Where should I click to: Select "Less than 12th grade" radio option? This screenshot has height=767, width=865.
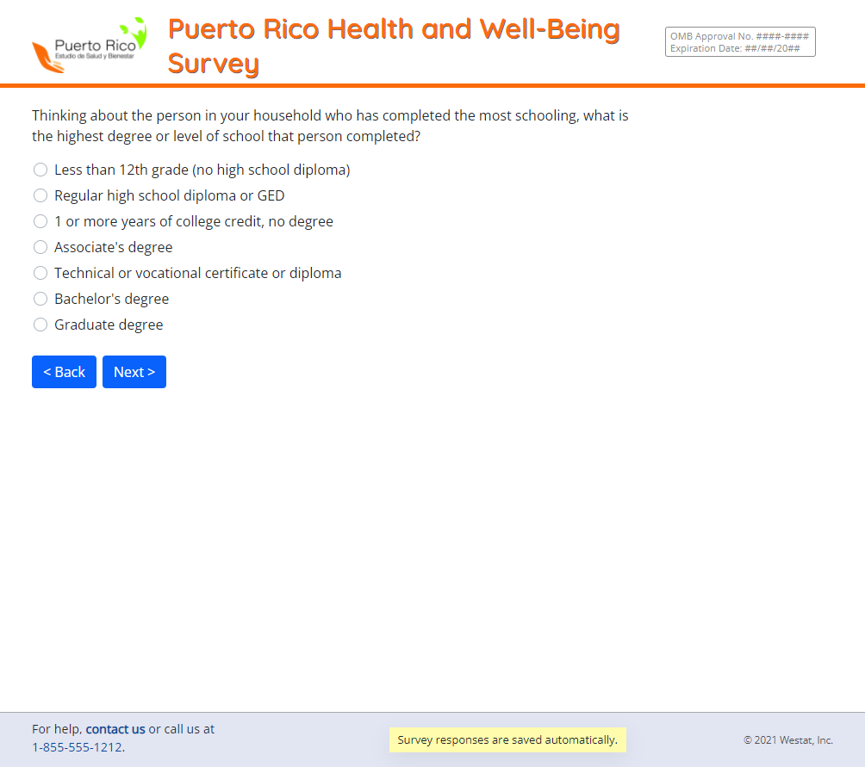pyautogui.click(x=40, y=170)
